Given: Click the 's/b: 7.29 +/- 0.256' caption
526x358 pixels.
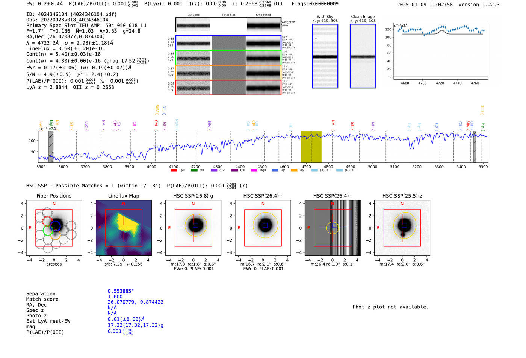Looking at the screenshot, I should tap(124, 264).
